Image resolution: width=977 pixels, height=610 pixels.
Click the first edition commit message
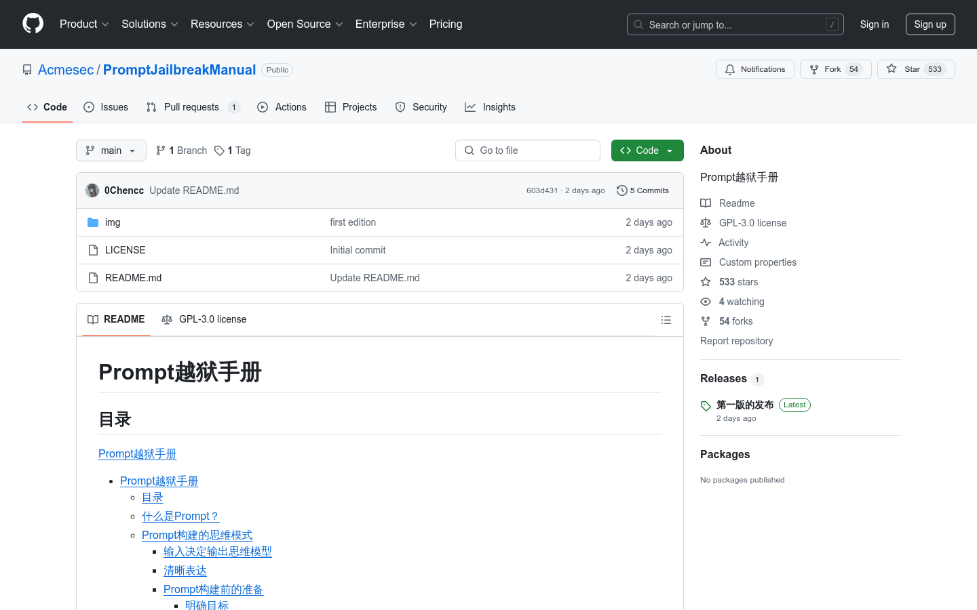click(353, 222)
